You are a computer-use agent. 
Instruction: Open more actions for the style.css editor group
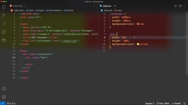point(184,6)
